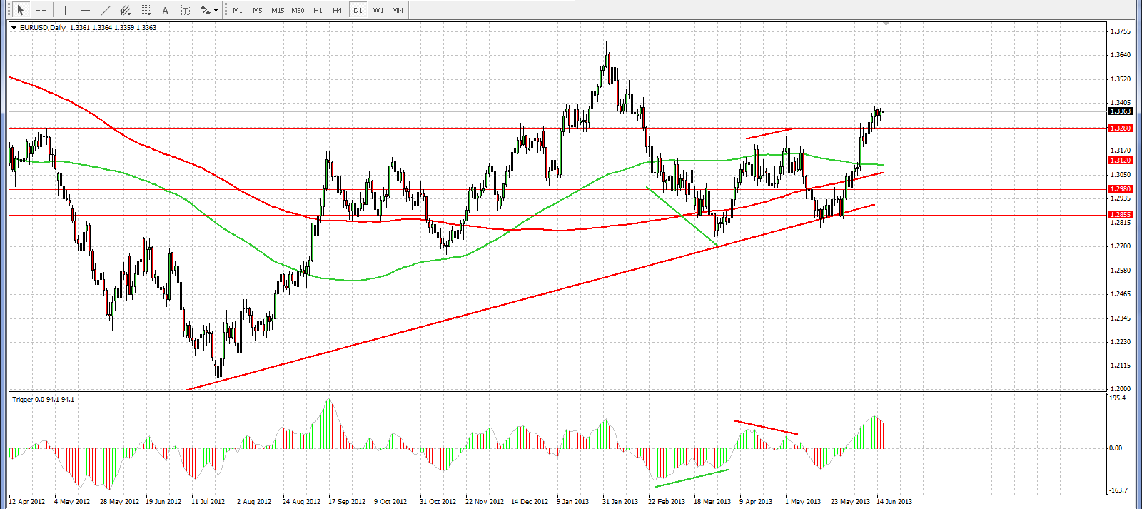
Task: Open the arrows objects tool
Action: (x=206, y=10)
